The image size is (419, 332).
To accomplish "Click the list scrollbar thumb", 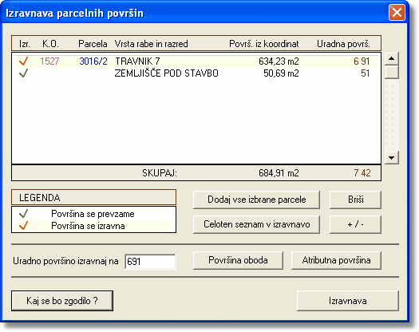I will tap(392, 72).
